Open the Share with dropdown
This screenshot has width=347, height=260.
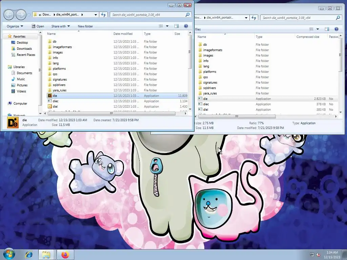point(60,26)
